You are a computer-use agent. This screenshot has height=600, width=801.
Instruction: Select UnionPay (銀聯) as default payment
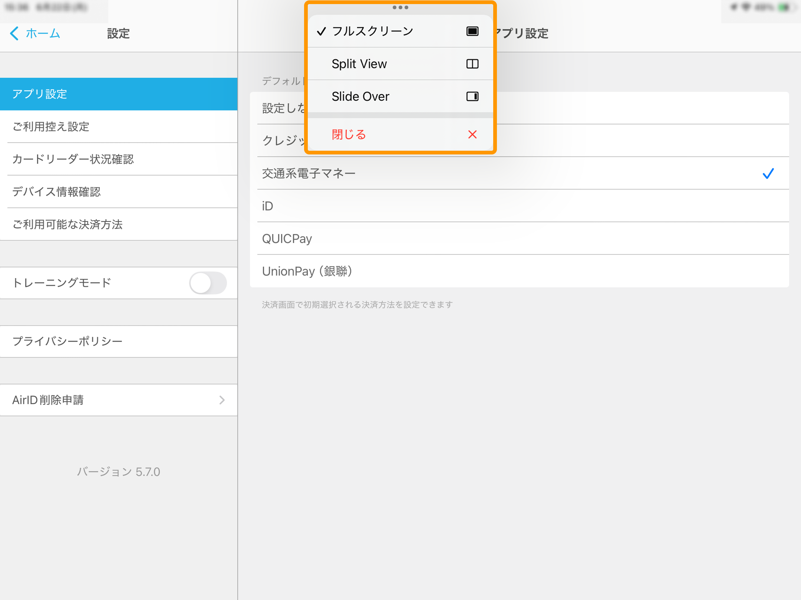[x=519, y=271]
